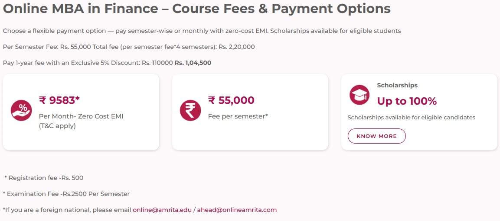Click the Up to 100% scholarship text
This screenshot has height=221, width=500.
click(x=407, y=101)
